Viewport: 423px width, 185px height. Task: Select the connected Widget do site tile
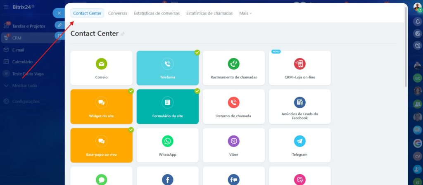(101, 107)
